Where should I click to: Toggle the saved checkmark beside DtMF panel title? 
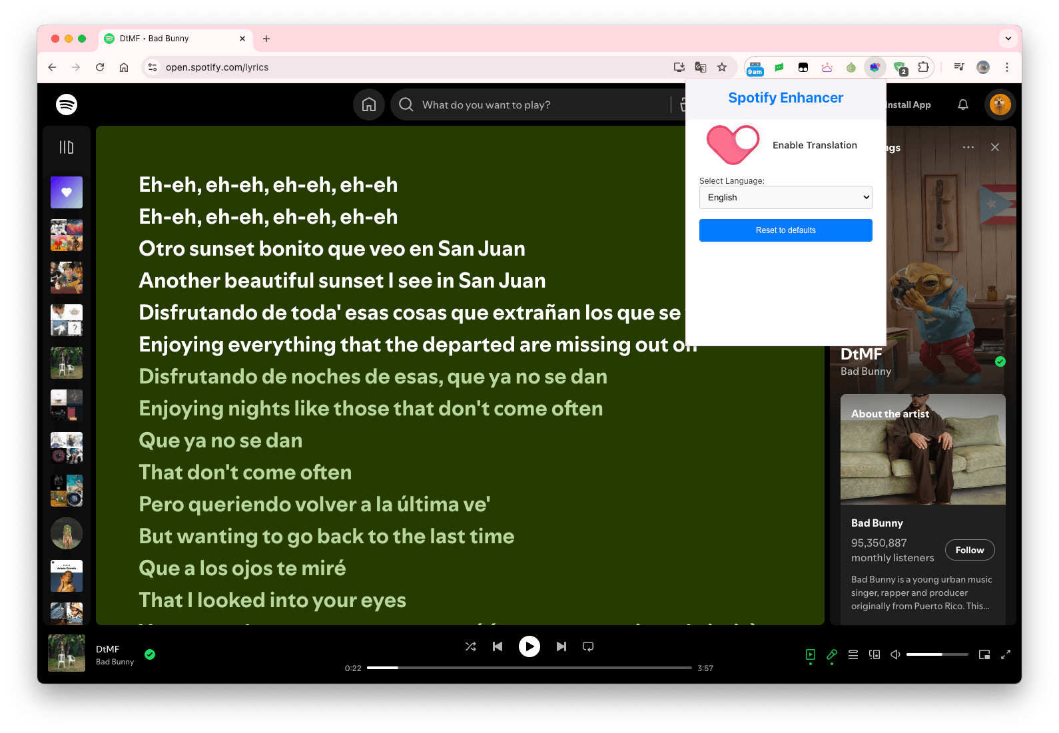pyautogui.click(x=1000, y=362)
